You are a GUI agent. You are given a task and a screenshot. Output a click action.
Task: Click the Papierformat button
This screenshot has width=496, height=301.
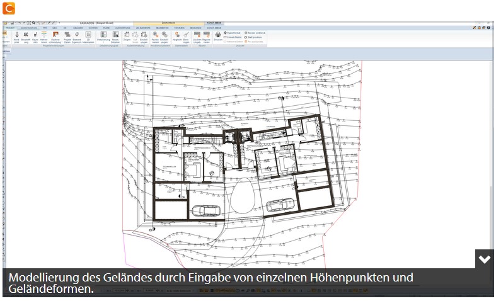232,33
